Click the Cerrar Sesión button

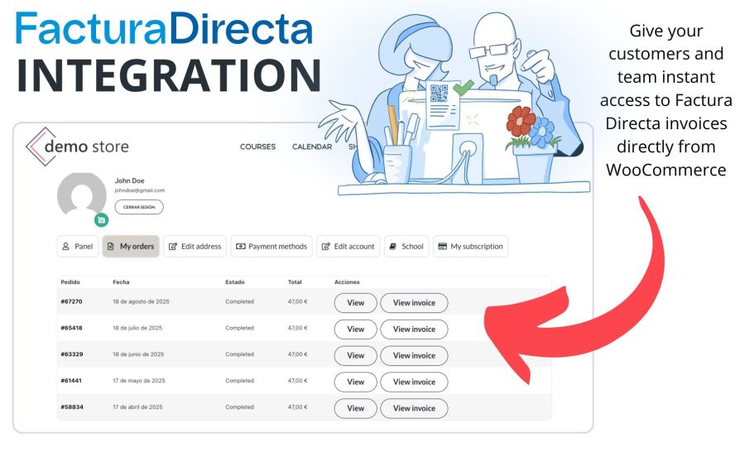(139, 207)
